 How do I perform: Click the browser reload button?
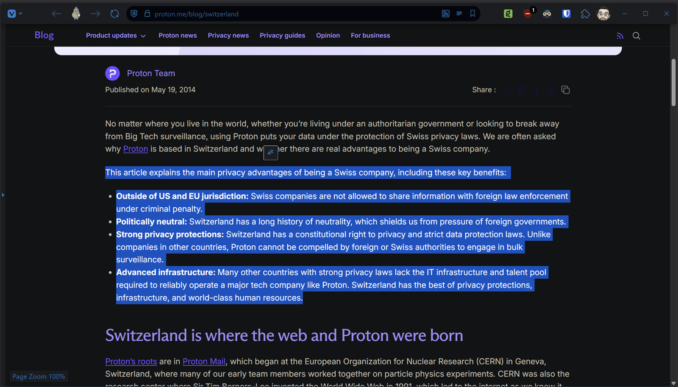click(x=114, y=14)
